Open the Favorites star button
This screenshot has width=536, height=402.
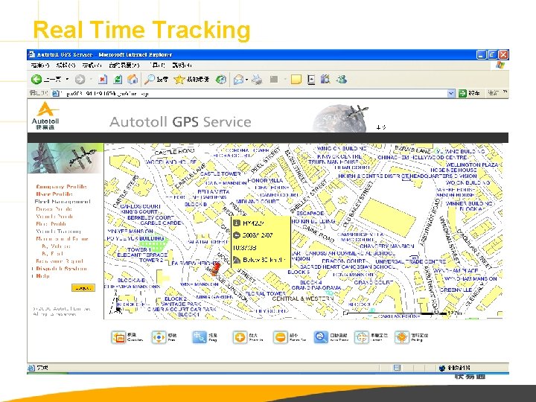click(179, 80)
